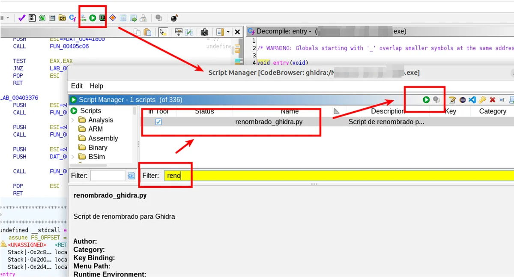Delete script with red X icon
Viewport: 514px width, 277px height.
tap(493, 100)
